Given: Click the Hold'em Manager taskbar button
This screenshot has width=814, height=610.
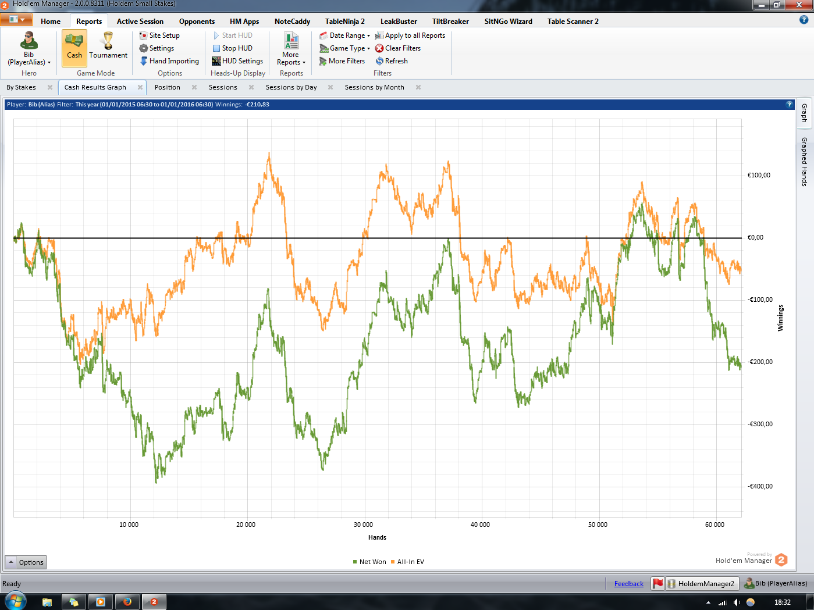Looking at the screenshot, I should point(154,602).
